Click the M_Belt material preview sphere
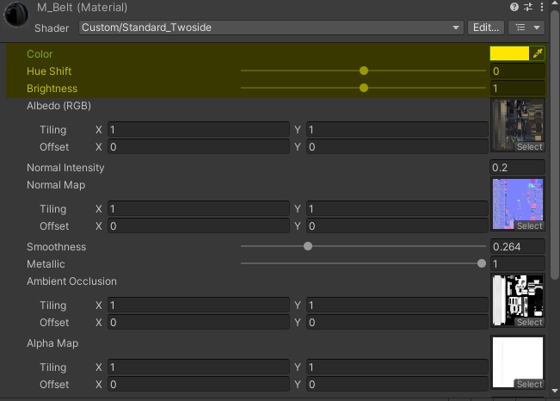Screen dimensions: 560x401 click(15, 17)
